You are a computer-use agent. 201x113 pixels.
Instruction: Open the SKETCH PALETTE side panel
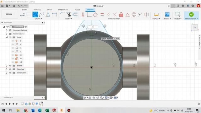(200, 42)
